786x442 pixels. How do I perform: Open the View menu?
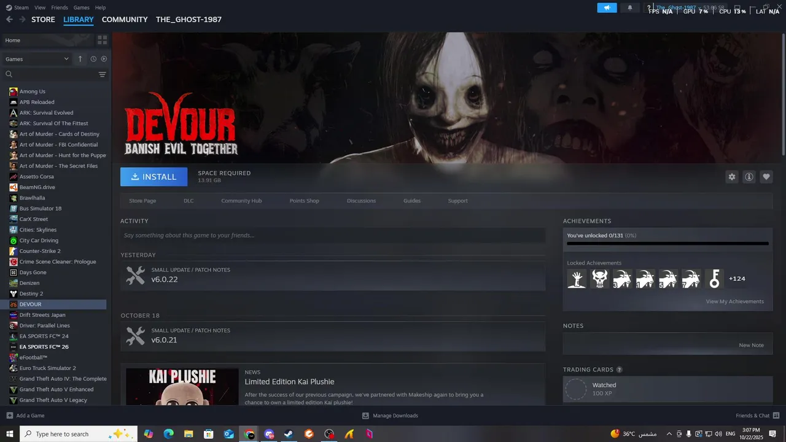pos(40,7)
